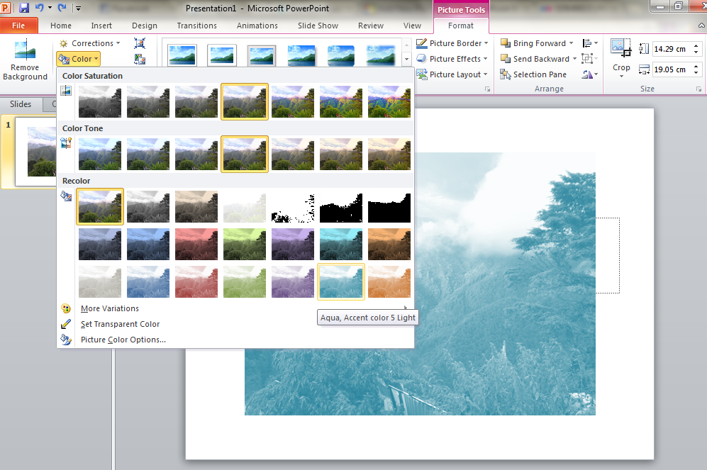Click the Undo arrow icon
707x470 pixels.
39,8
